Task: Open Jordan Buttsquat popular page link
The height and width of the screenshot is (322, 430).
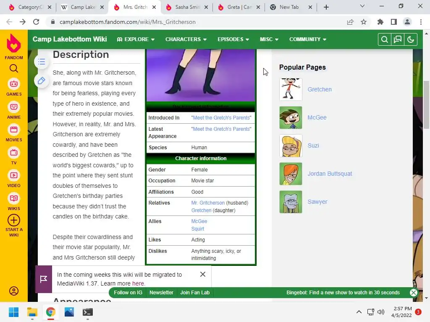Action: [x=330, y=174]
